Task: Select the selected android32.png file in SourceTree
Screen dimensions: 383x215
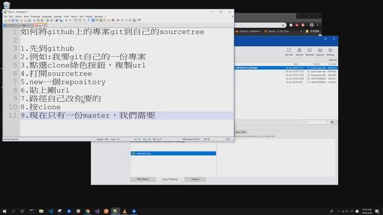Action: pos(174,153)
